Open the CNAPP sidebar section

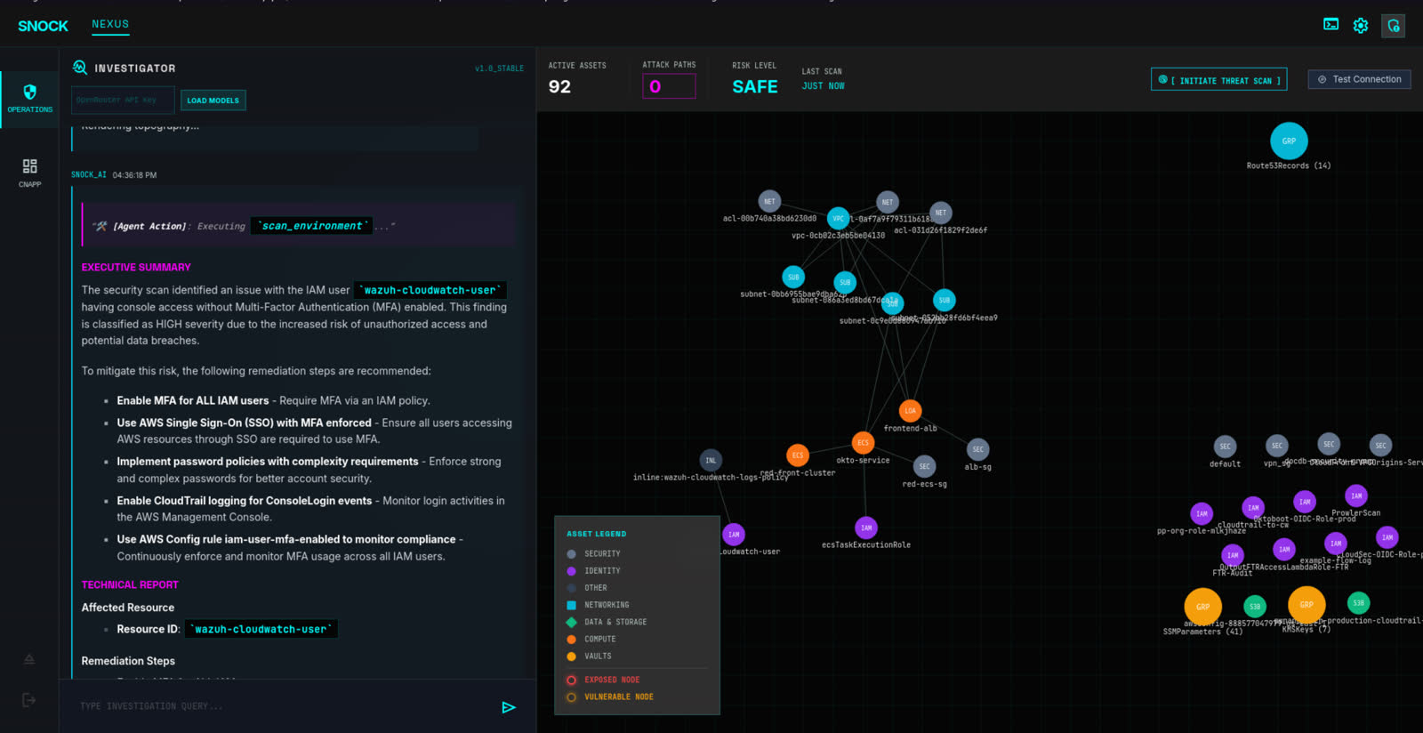[x=29, y=173]
